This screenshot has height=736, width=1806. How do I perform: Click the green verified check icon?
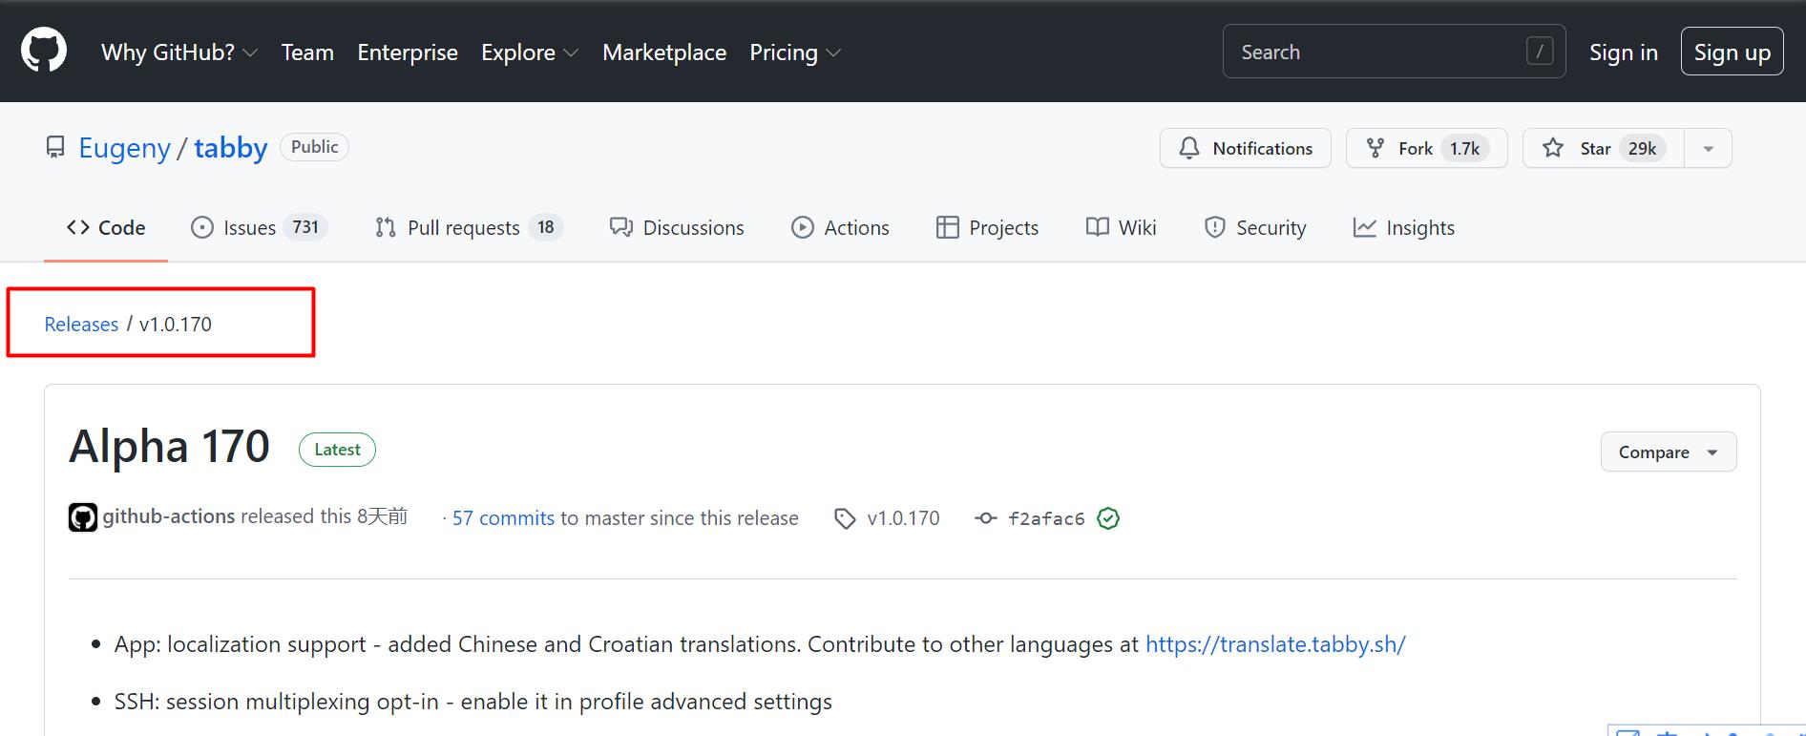coord(1108,518)
